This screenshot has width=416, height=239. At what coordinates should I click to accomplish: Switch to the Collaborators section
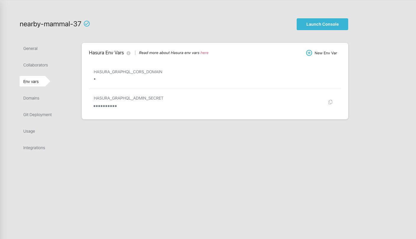36,65
